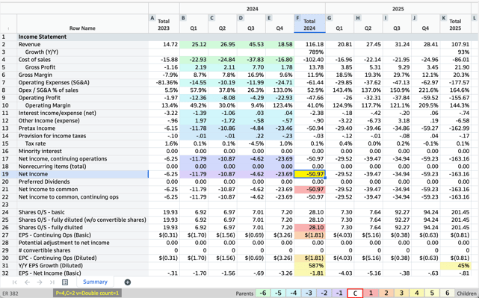Select the 'Pretax Income' row name
Viewport: 479px width, 298px height.
click(x=82, y=128)
